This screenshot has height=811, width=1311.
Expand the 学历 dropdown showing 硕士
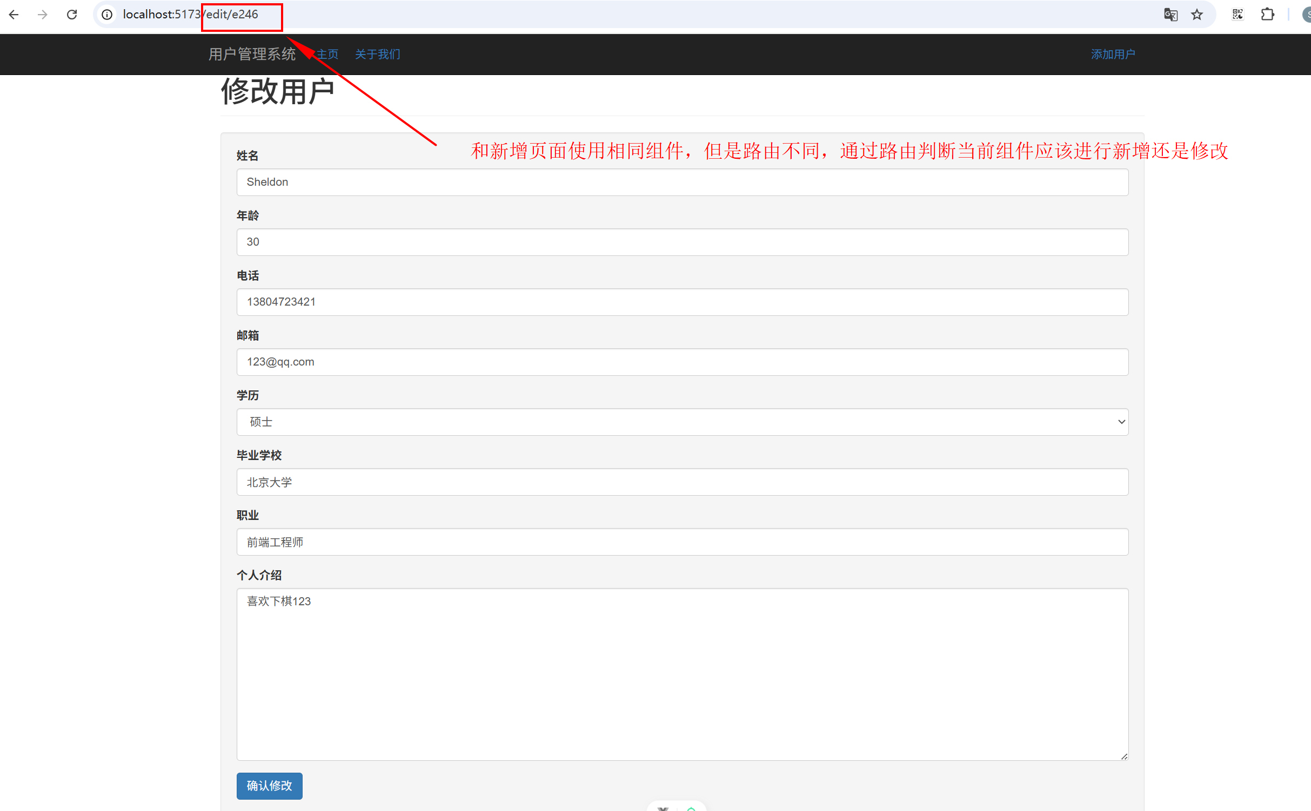682,422
